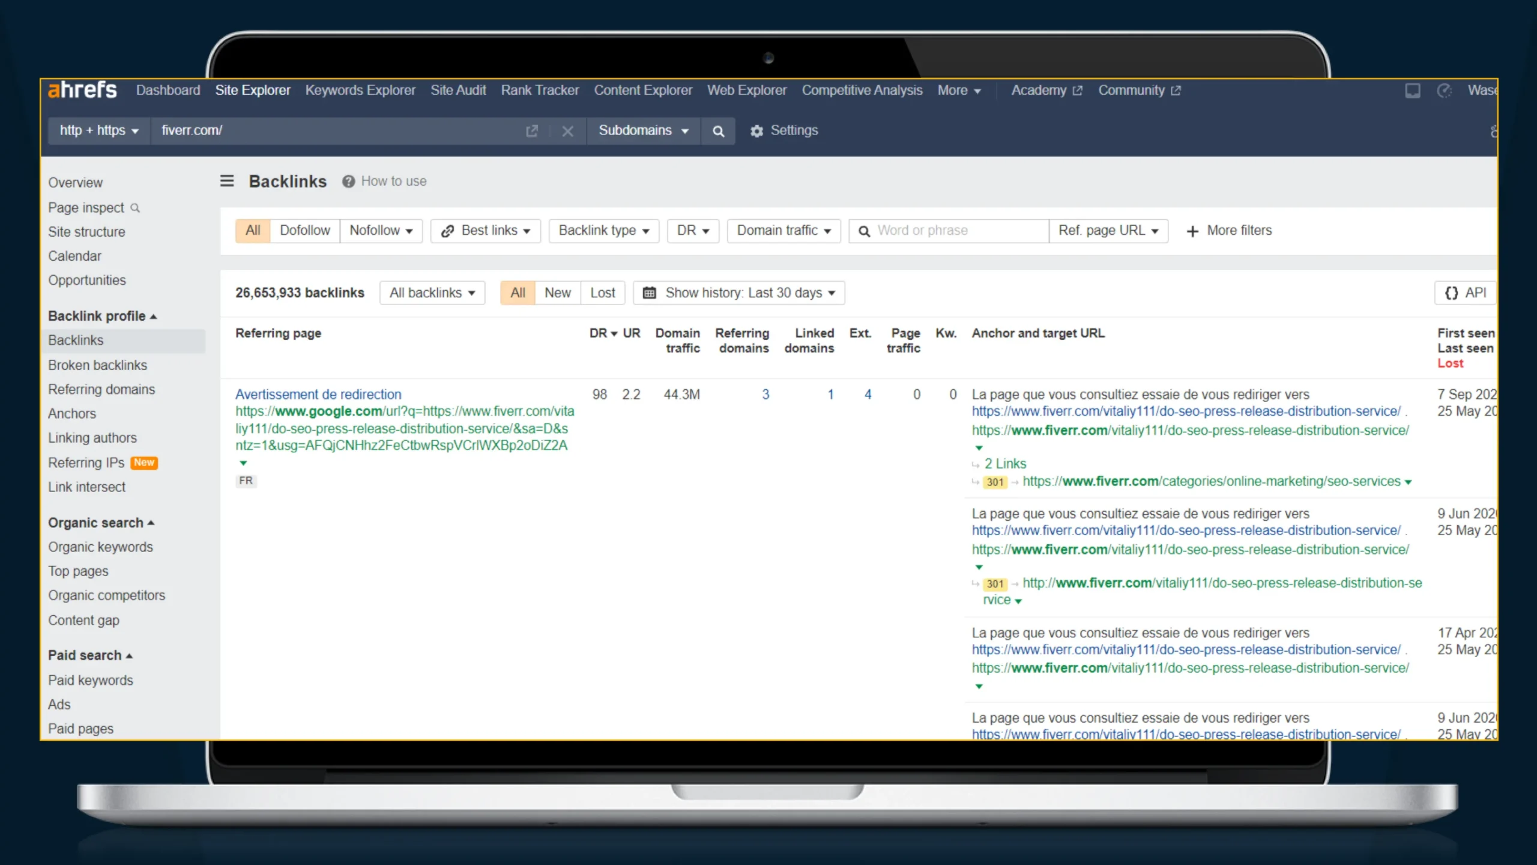This screenshot has height=865, width=1537.
Task: Open the Subdomains dropdown
Action: coord(643,130)
